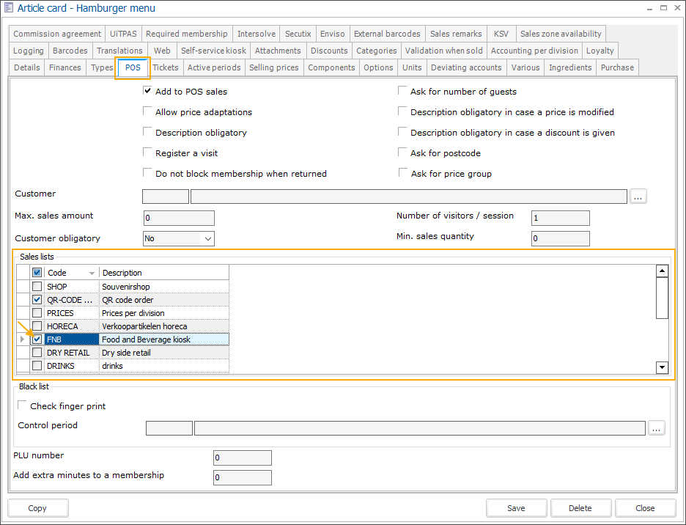Image resolution: width=686 pixels, height=525 pixels.
Task: Click the Code column sort arrow
Action: click(x=92, y=273)
